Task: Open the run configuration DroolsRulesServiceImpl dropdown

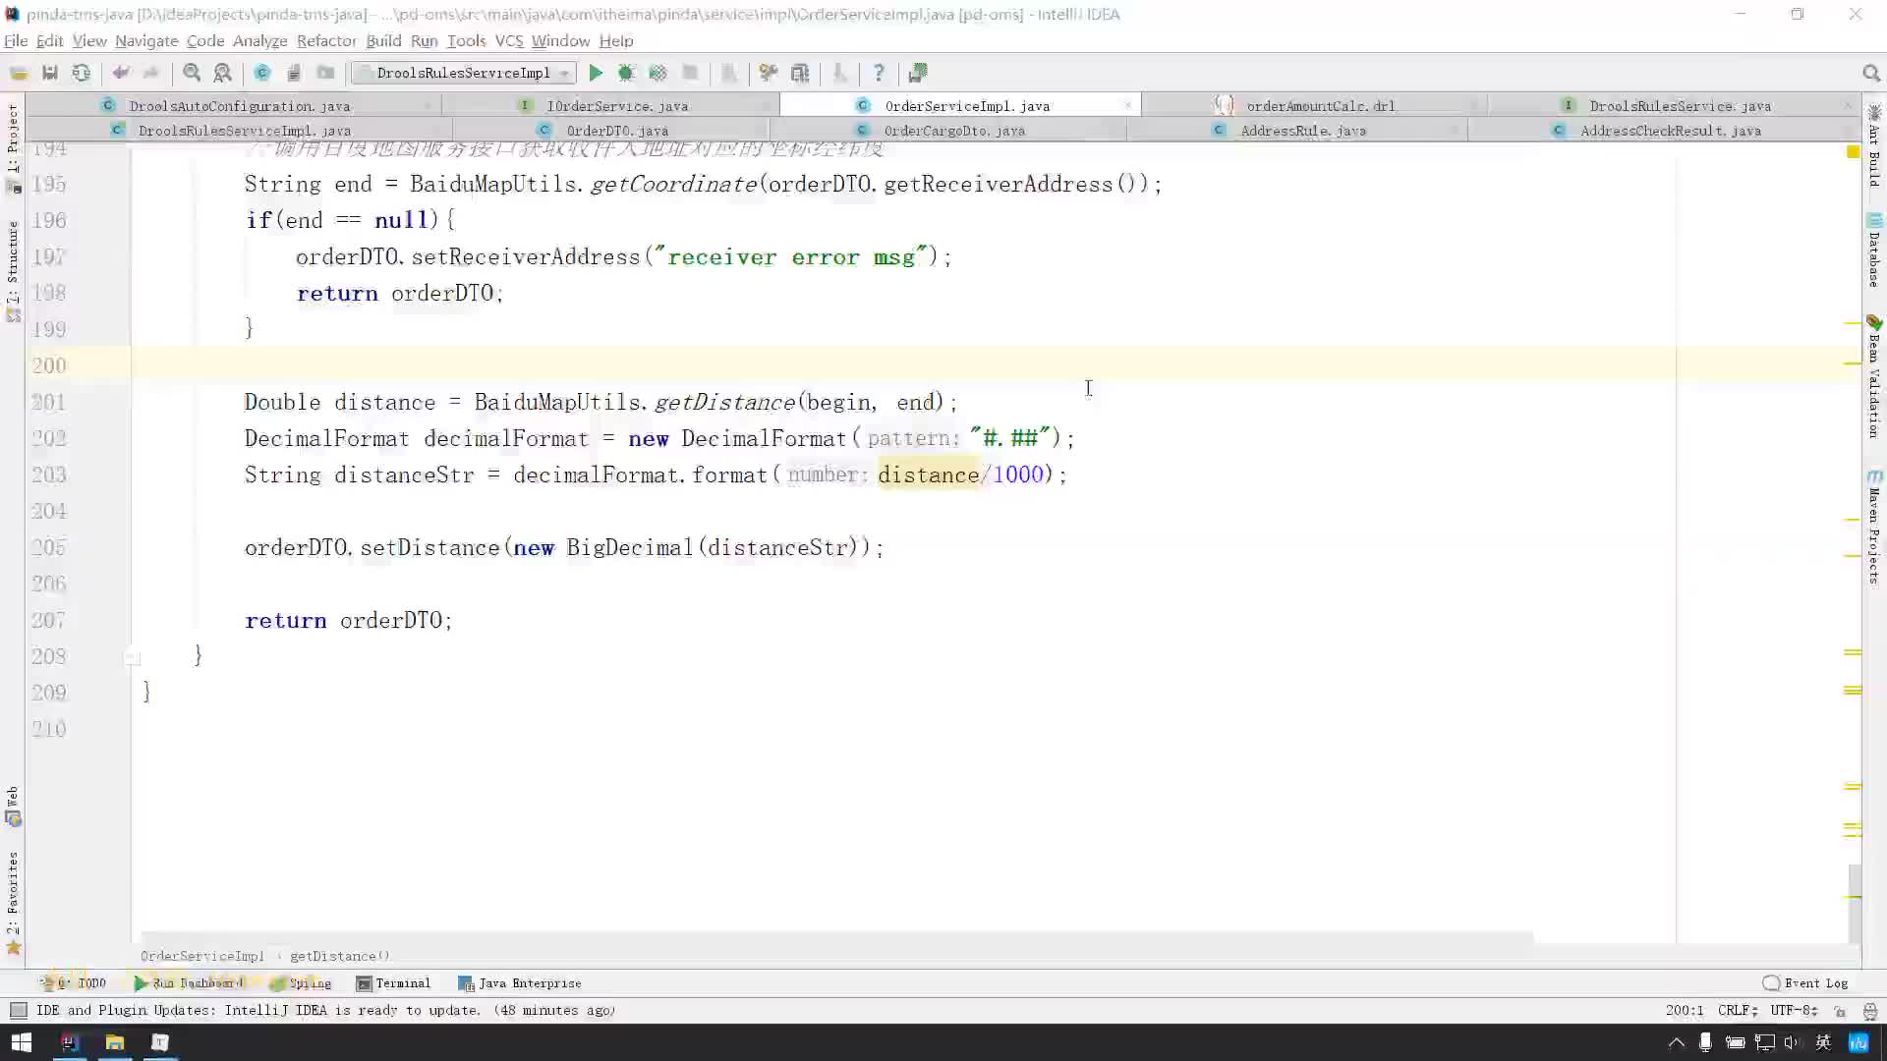Action: [x=464, y=73]
